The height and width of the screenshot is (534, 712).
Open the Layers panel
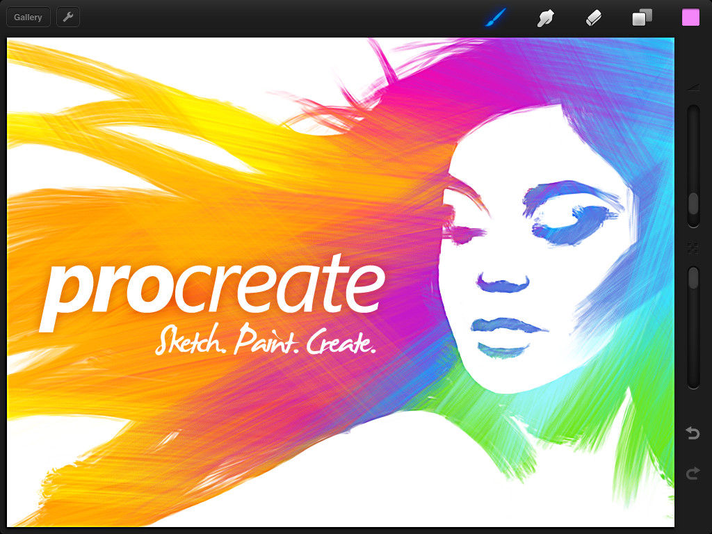pyautogui.click(x=642, y=17)
